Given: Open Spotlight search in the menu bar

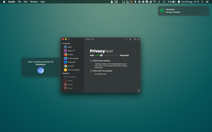Looking at the screenshot, I should coord(202,2).
